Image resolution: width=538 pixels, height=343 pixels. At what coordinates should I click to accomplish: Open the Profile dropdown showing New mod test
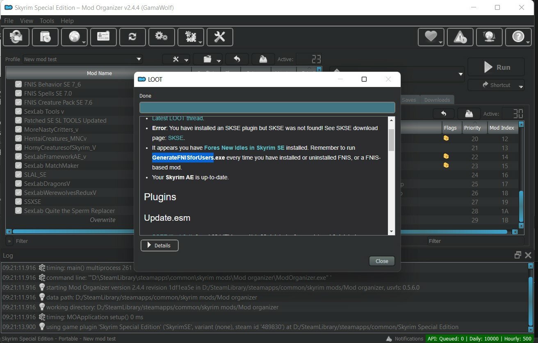coord(82,59)
